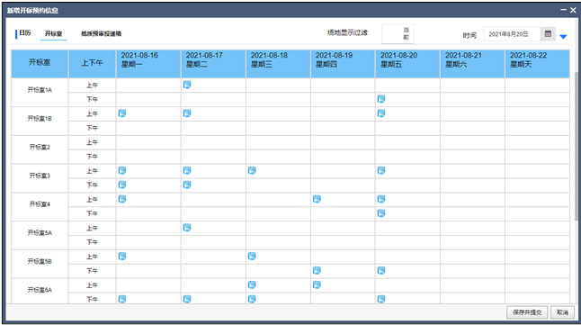The width and height of the screenshot is (581, 325).
Task: Open 开标室5A 上午 booking on 2021-08-17
Action: 187,228
